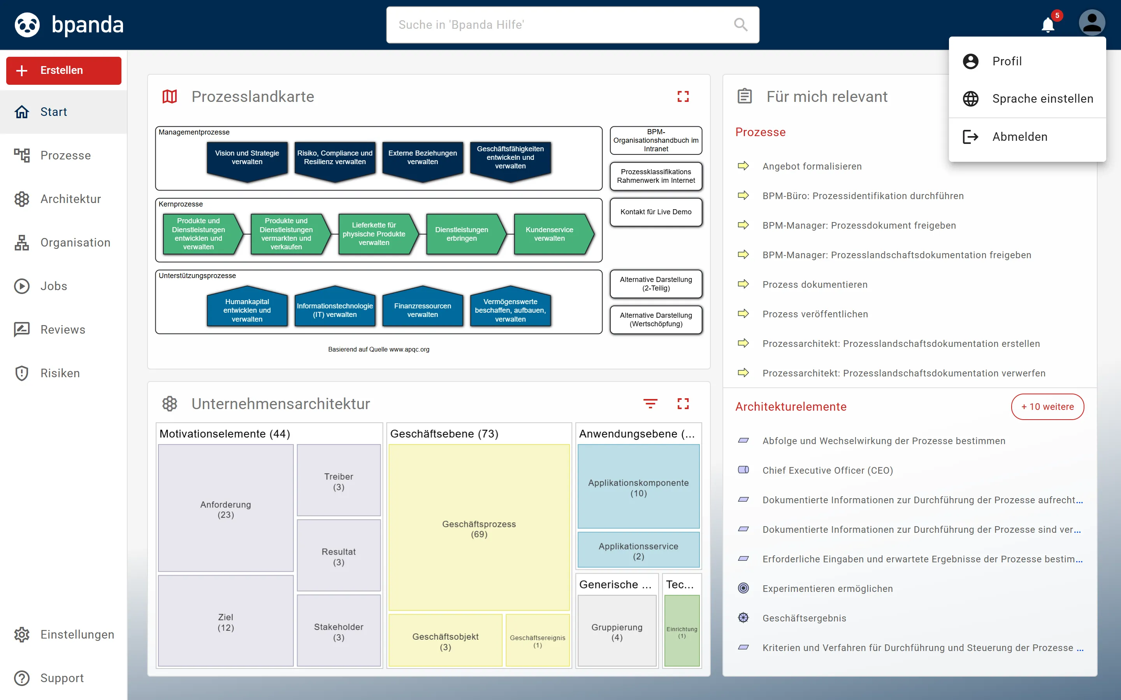The height and width of the screenshot is (700, 1121).
Task: Select Gruppierung (4) tile
Action: coord(617,631)
